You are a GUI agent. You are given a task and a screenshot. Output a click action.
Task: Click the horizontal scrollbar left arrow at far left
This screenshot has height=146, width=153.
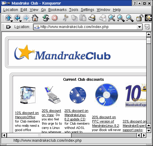[4, 135]
